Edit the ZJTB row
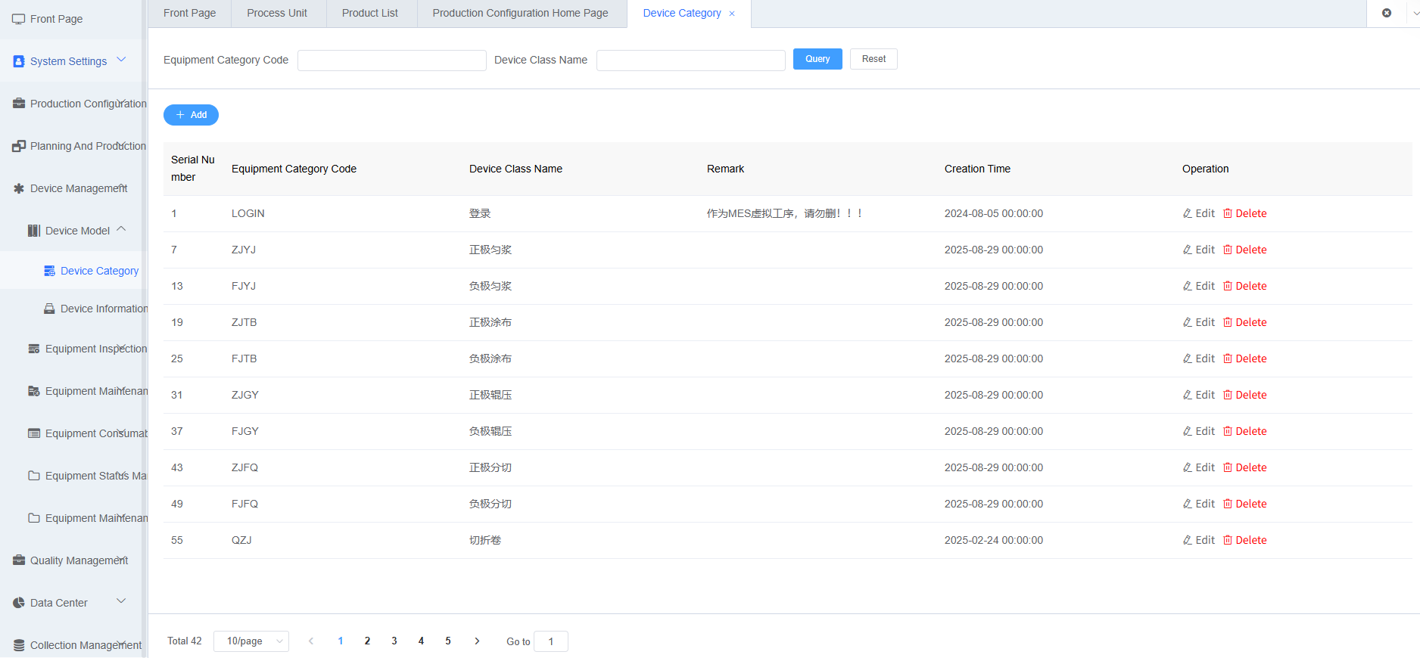The height and width of the screenshot is (658, 1420). (1199, 322)
